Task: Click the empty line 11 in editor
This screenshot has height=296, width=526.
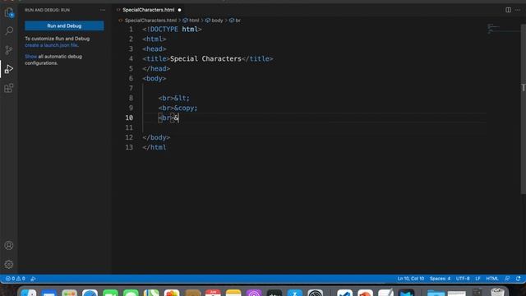Action: [314, 128]
